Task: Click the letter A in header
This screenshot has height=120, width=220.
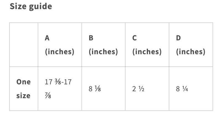Action: click(x=47, y=38)
